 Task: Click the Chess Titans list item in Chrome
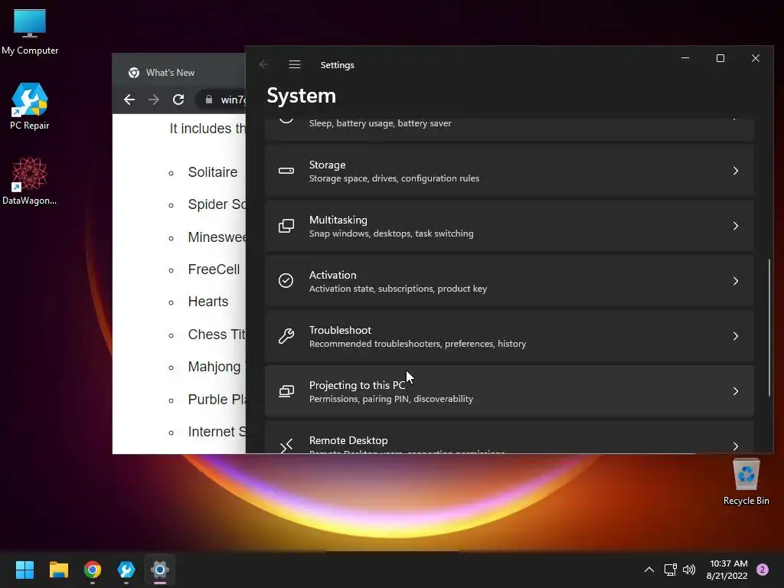[217, 335]
